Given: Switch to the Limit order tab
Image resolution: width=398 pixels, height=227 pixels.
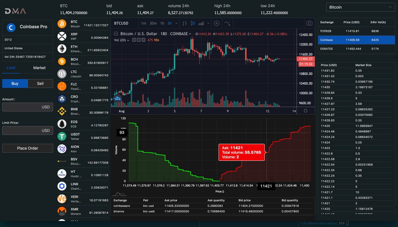Looking at the screenshot, I should tap(11, 68).
